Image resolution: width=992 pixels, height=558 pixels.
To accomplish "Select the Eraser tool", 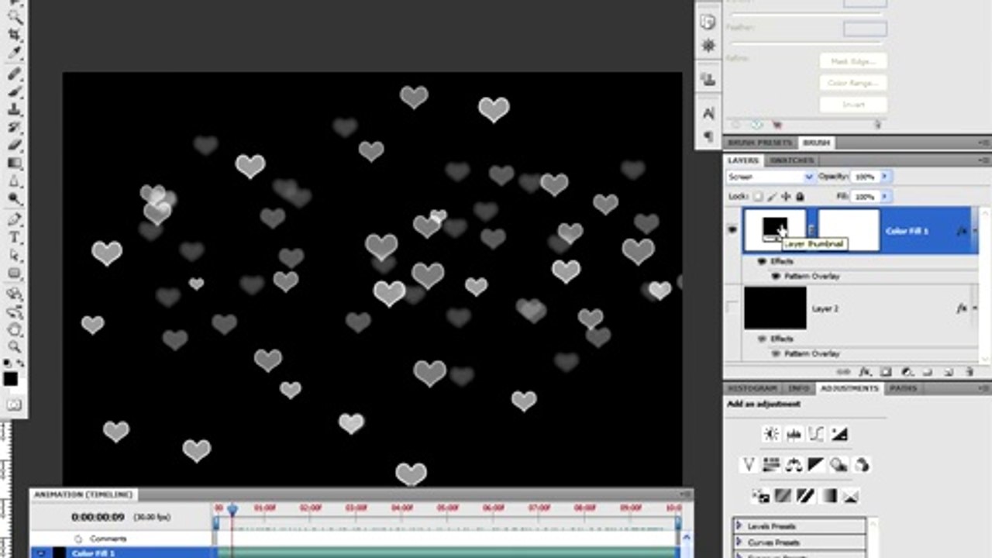I will [x=15, y=146].
